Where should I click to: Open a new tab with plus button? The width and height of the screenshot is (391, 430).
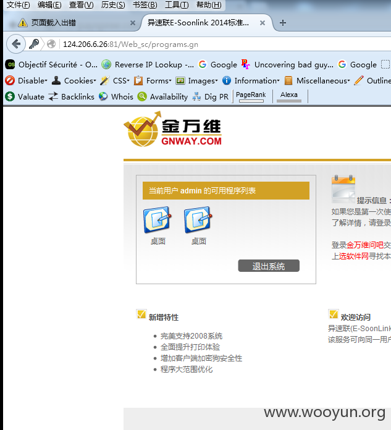283,23
